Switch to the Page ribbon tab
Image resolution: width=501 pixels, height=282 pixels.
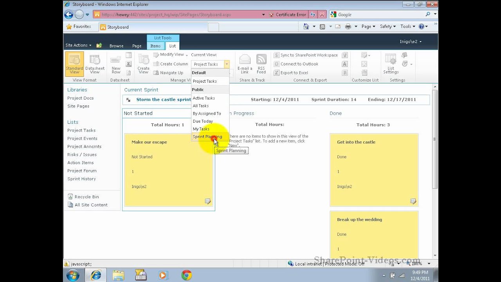tap(137, 46)
